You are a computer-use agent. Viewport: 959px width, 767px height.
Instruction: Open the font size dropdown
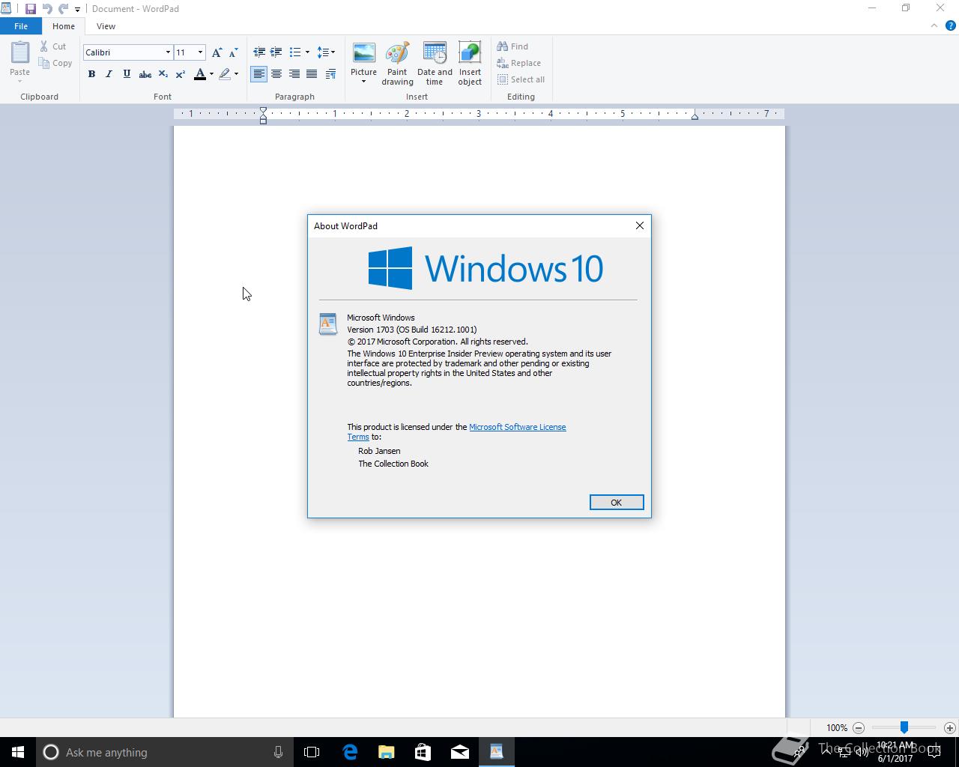click(200, 52)
